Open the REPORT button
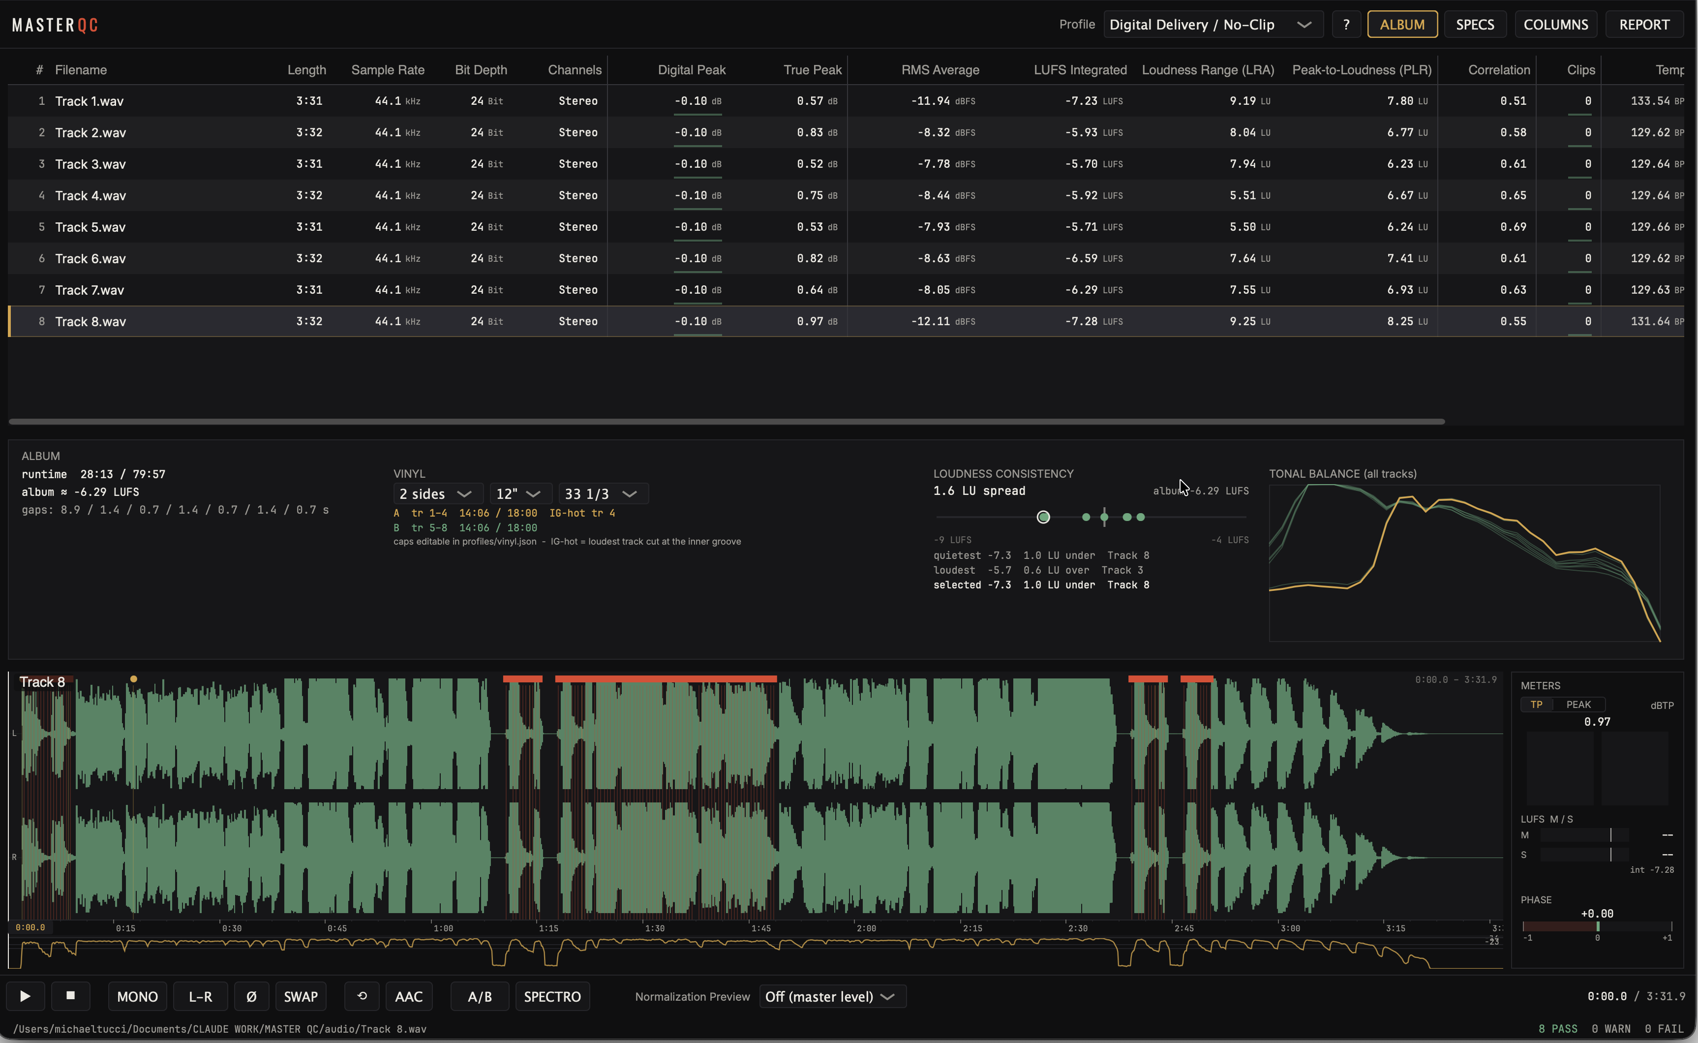Viewport: 1698px width, 1043px height. 1644,25
